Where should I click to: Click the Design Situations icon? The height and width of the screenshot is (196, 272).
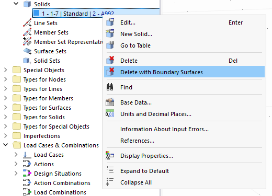[x=27, y=174]
